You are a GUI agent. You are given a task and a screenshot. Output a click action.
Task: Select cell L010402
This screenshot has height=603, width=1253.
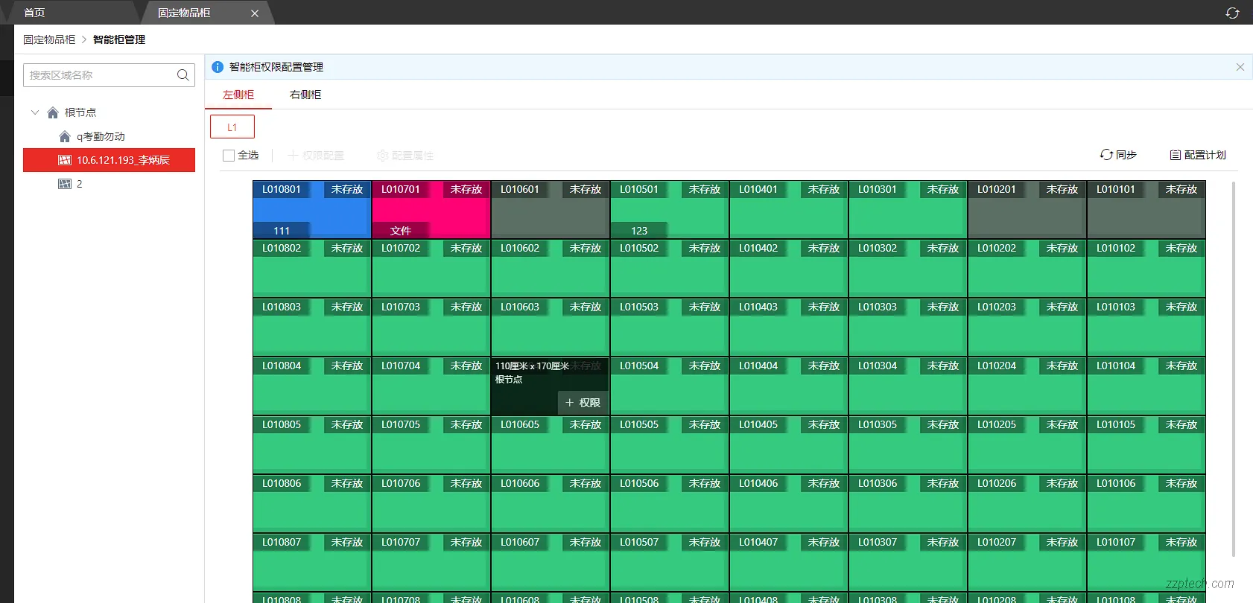click(x=789, y=269)
